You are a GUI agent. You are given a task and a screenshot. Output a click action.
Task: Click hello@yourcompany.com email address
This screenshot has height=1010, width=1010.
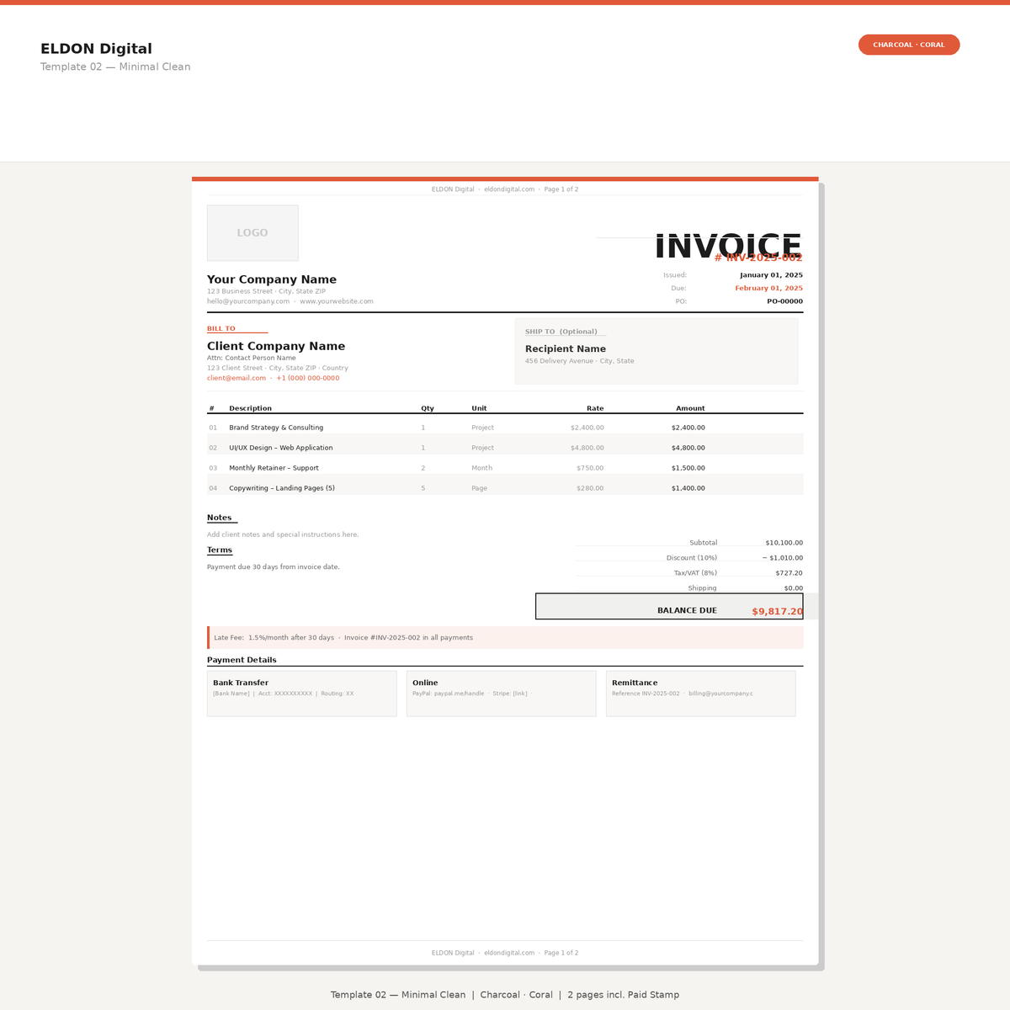coord(248,301)
